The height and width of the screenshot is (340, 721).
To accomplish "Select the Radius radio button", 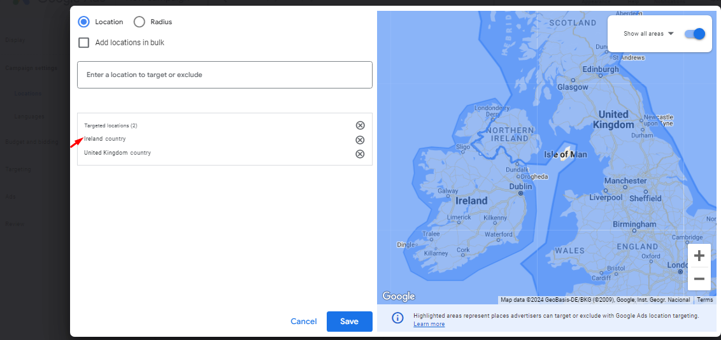I will [x=139, y=22].
